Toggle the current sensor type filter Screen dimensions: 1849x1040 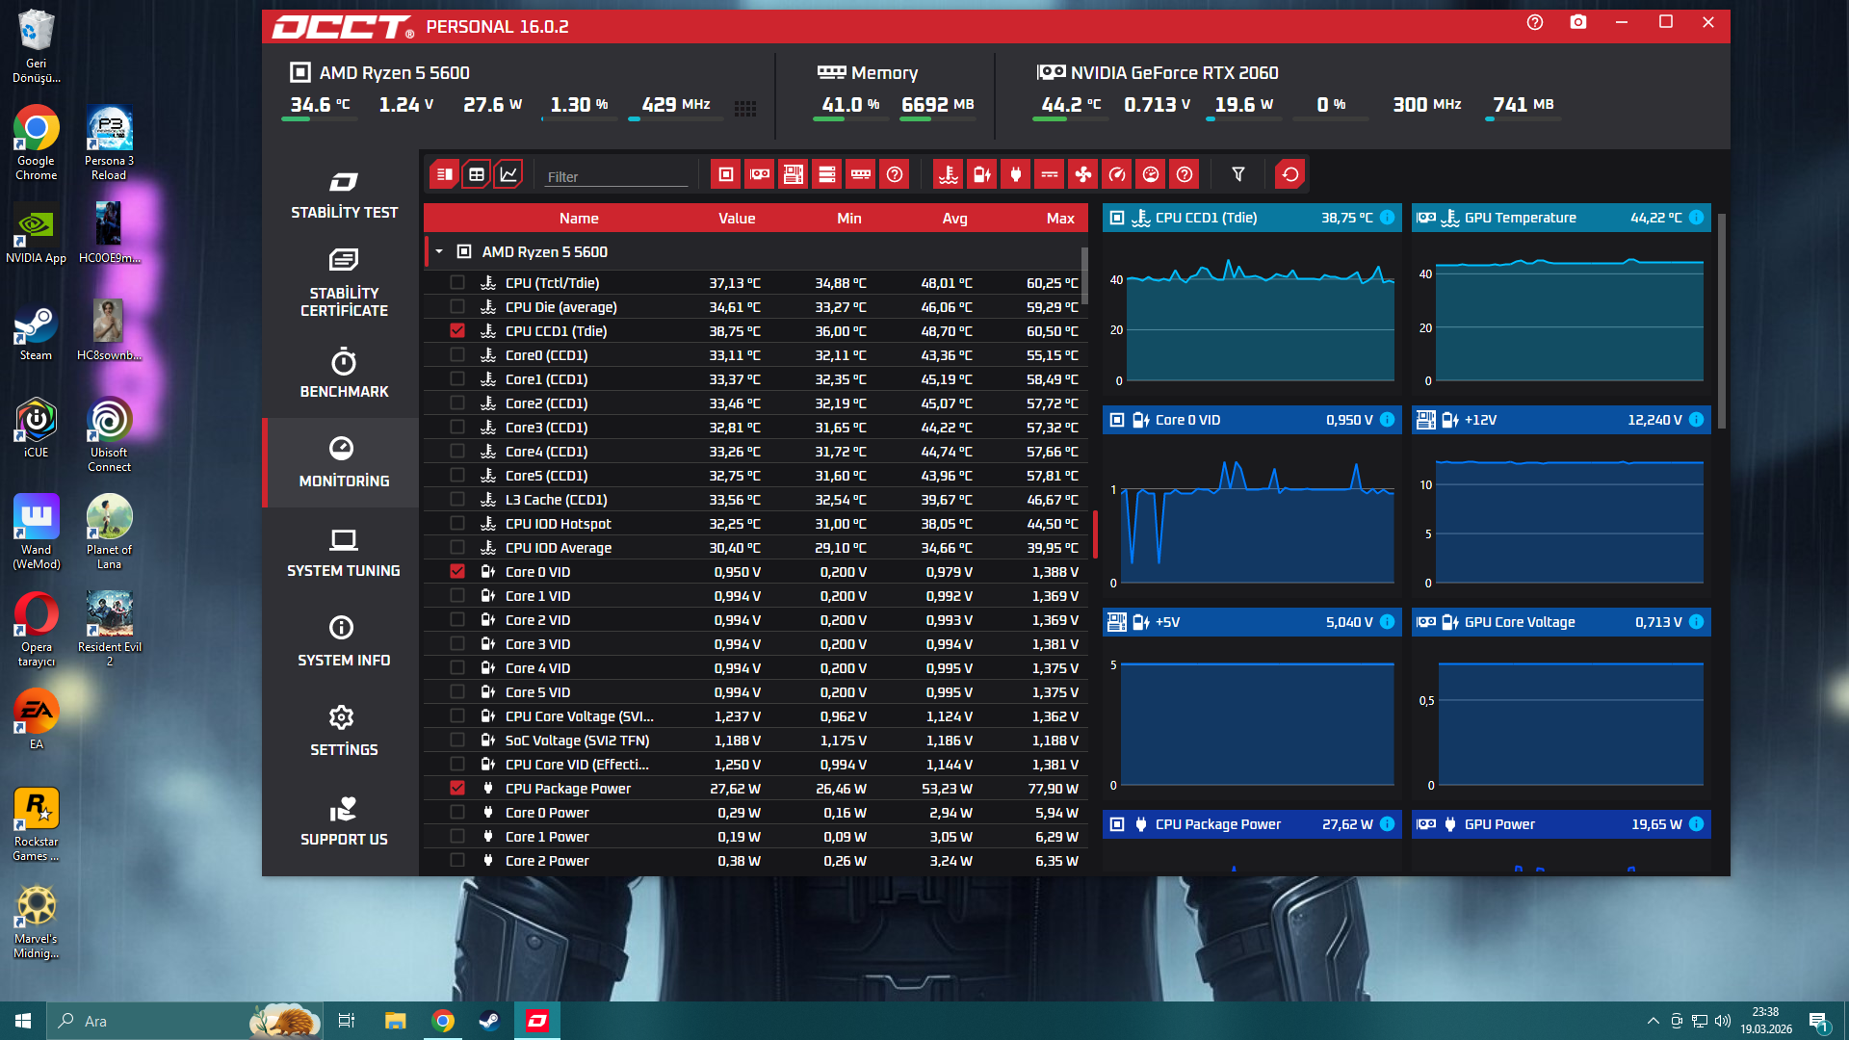point(1050,174)
